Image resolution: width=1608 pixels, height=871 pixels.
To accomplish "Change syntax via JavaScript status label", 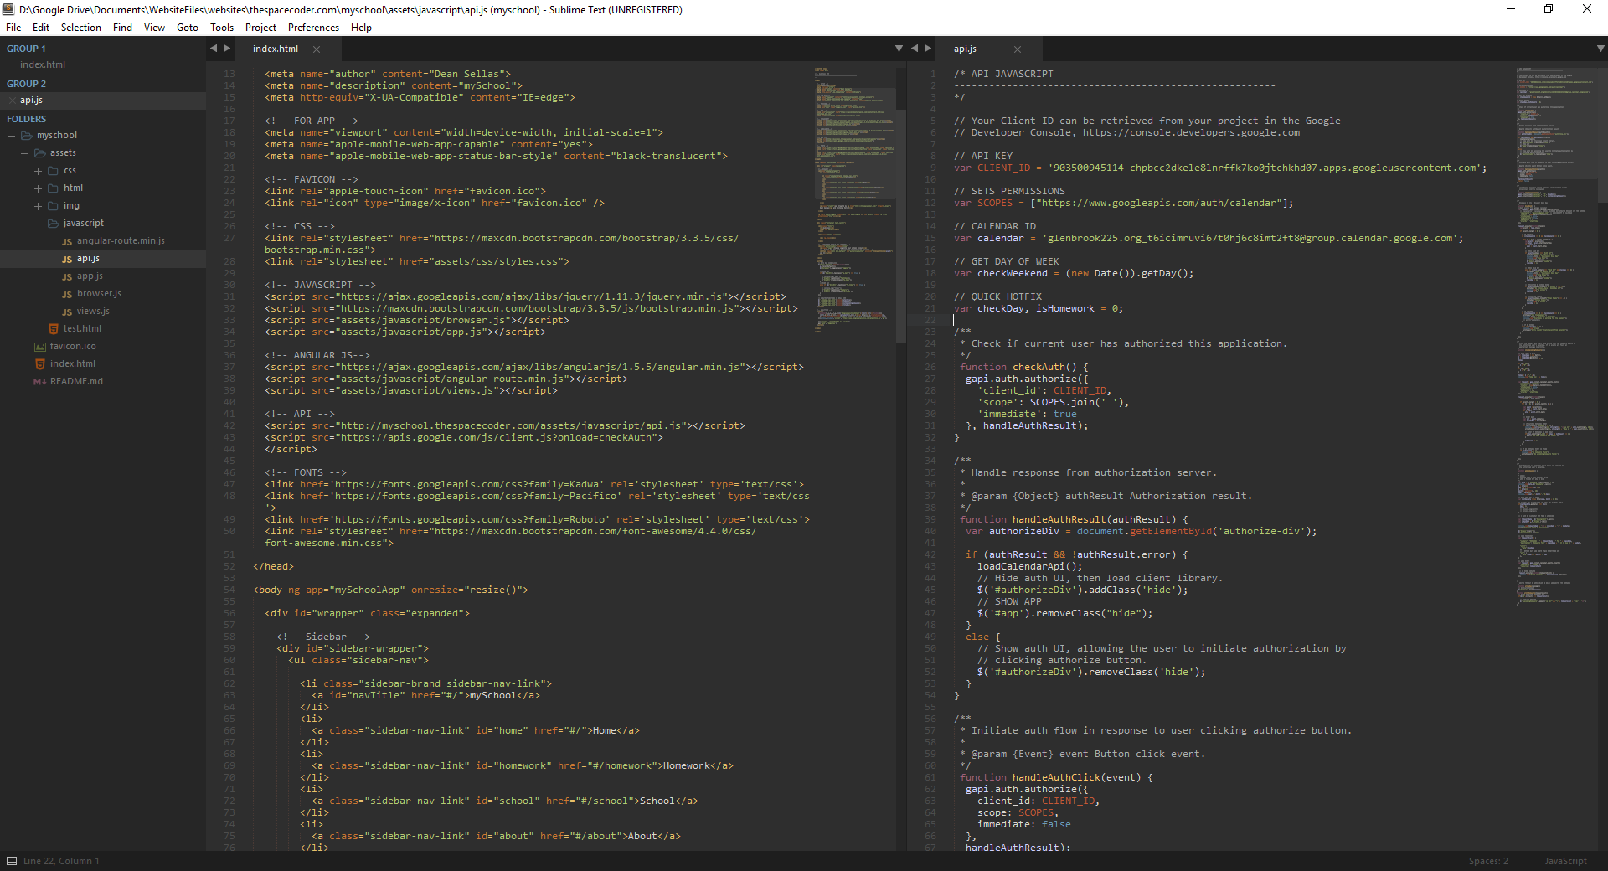I will click(1565, 861).
